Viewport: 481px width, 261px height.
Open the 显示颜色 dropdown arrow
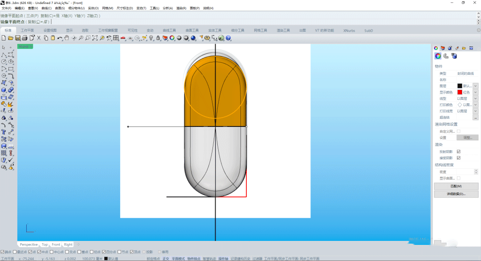pyautogui.click(x=476, y=92)
